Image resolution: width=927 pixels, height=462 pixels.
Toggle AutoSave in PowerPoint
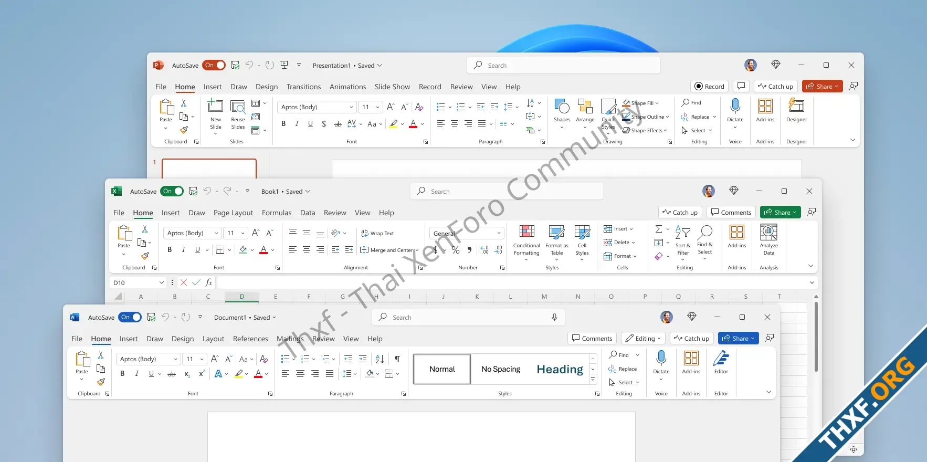(x=214, y=65)
